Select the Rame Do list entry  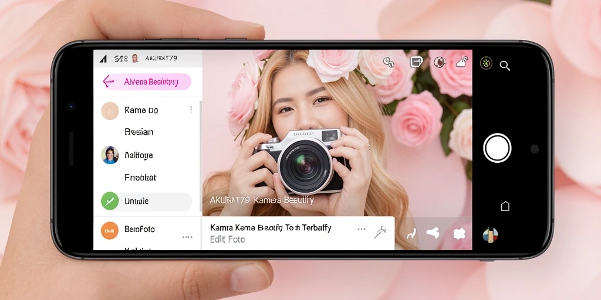click(141, 111)
